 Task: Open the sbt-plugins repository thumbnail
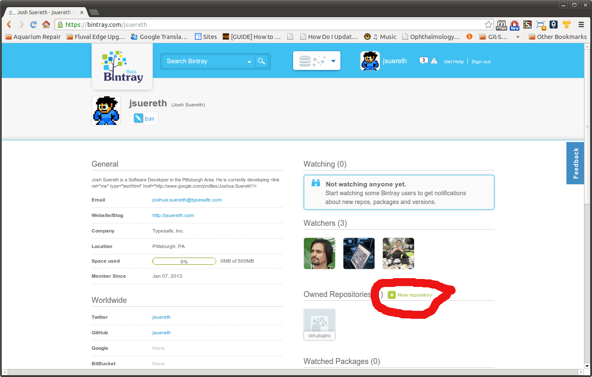320,325
